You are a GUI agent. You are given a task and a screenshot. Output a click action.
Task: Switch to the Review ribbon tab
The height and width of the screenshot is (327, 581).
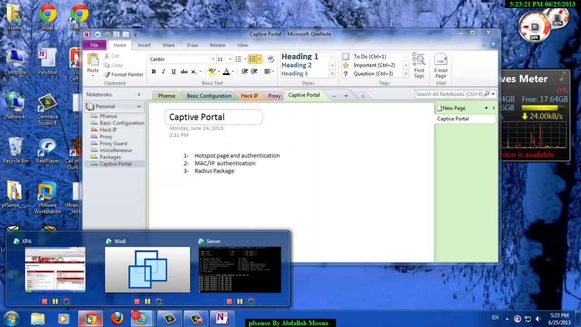(x=217, y=45)
